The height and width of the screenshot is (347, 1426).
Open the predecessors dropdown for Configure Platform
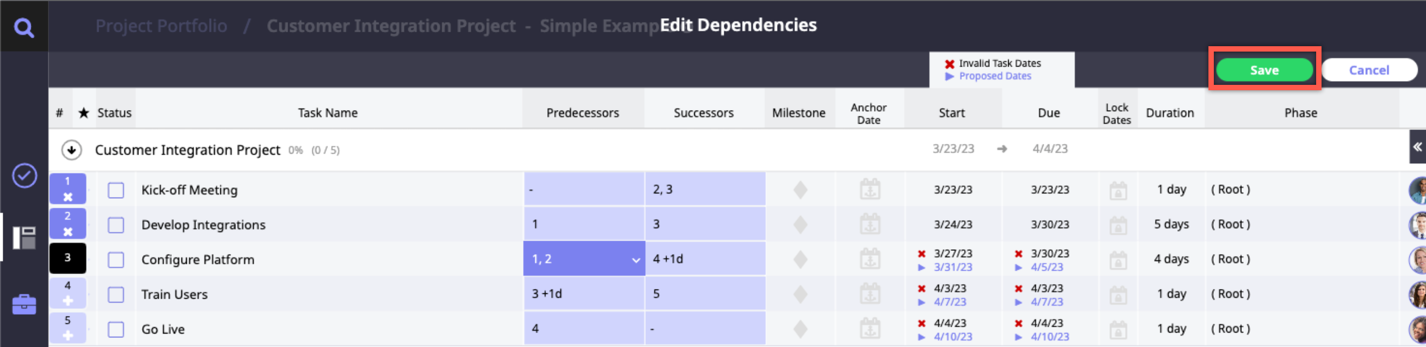click(x=635, y=259)
